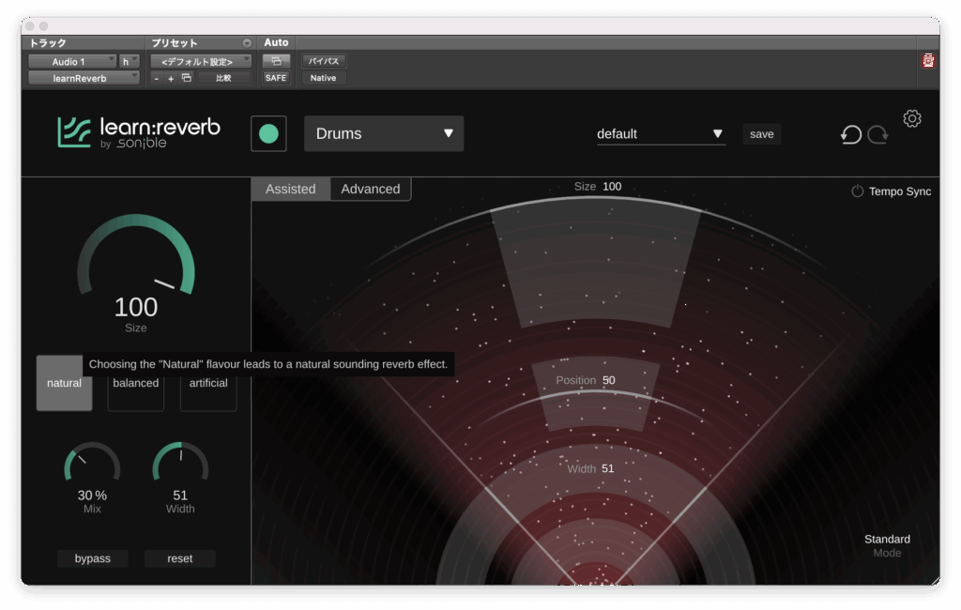Image resolution: width=961 pixels, height=610 pixels.
Task: Toggle the SAFE automation button
Action: coord(276,78)
